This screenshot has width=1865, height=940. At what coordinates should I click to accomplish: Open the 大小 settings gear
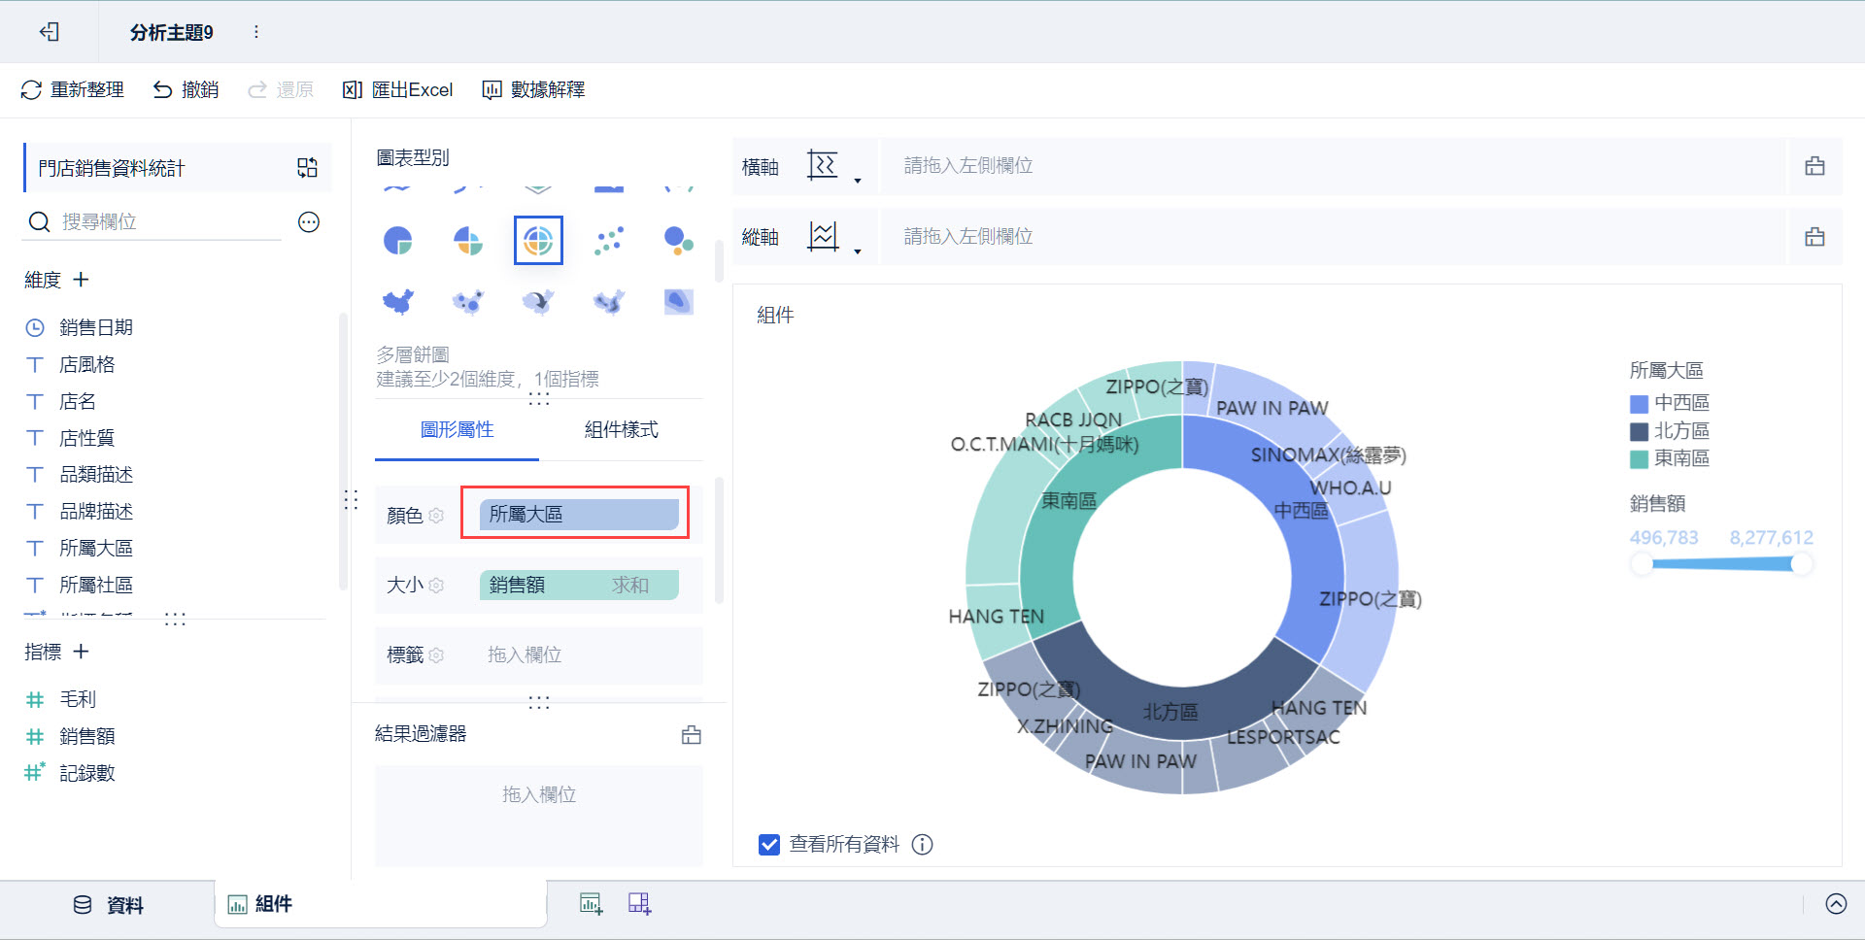(436, 586)
